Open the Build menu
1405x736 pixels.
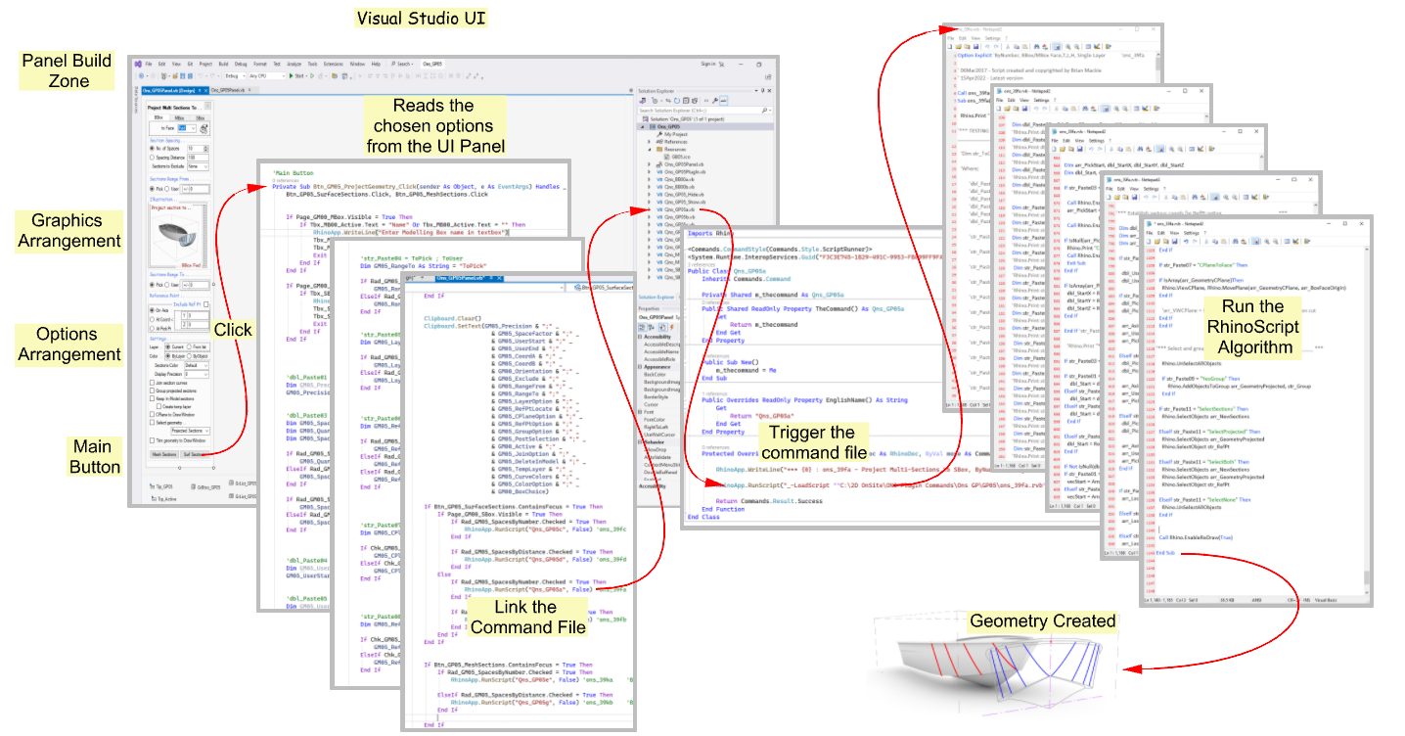pyautogui.click(x=223, y=64)
